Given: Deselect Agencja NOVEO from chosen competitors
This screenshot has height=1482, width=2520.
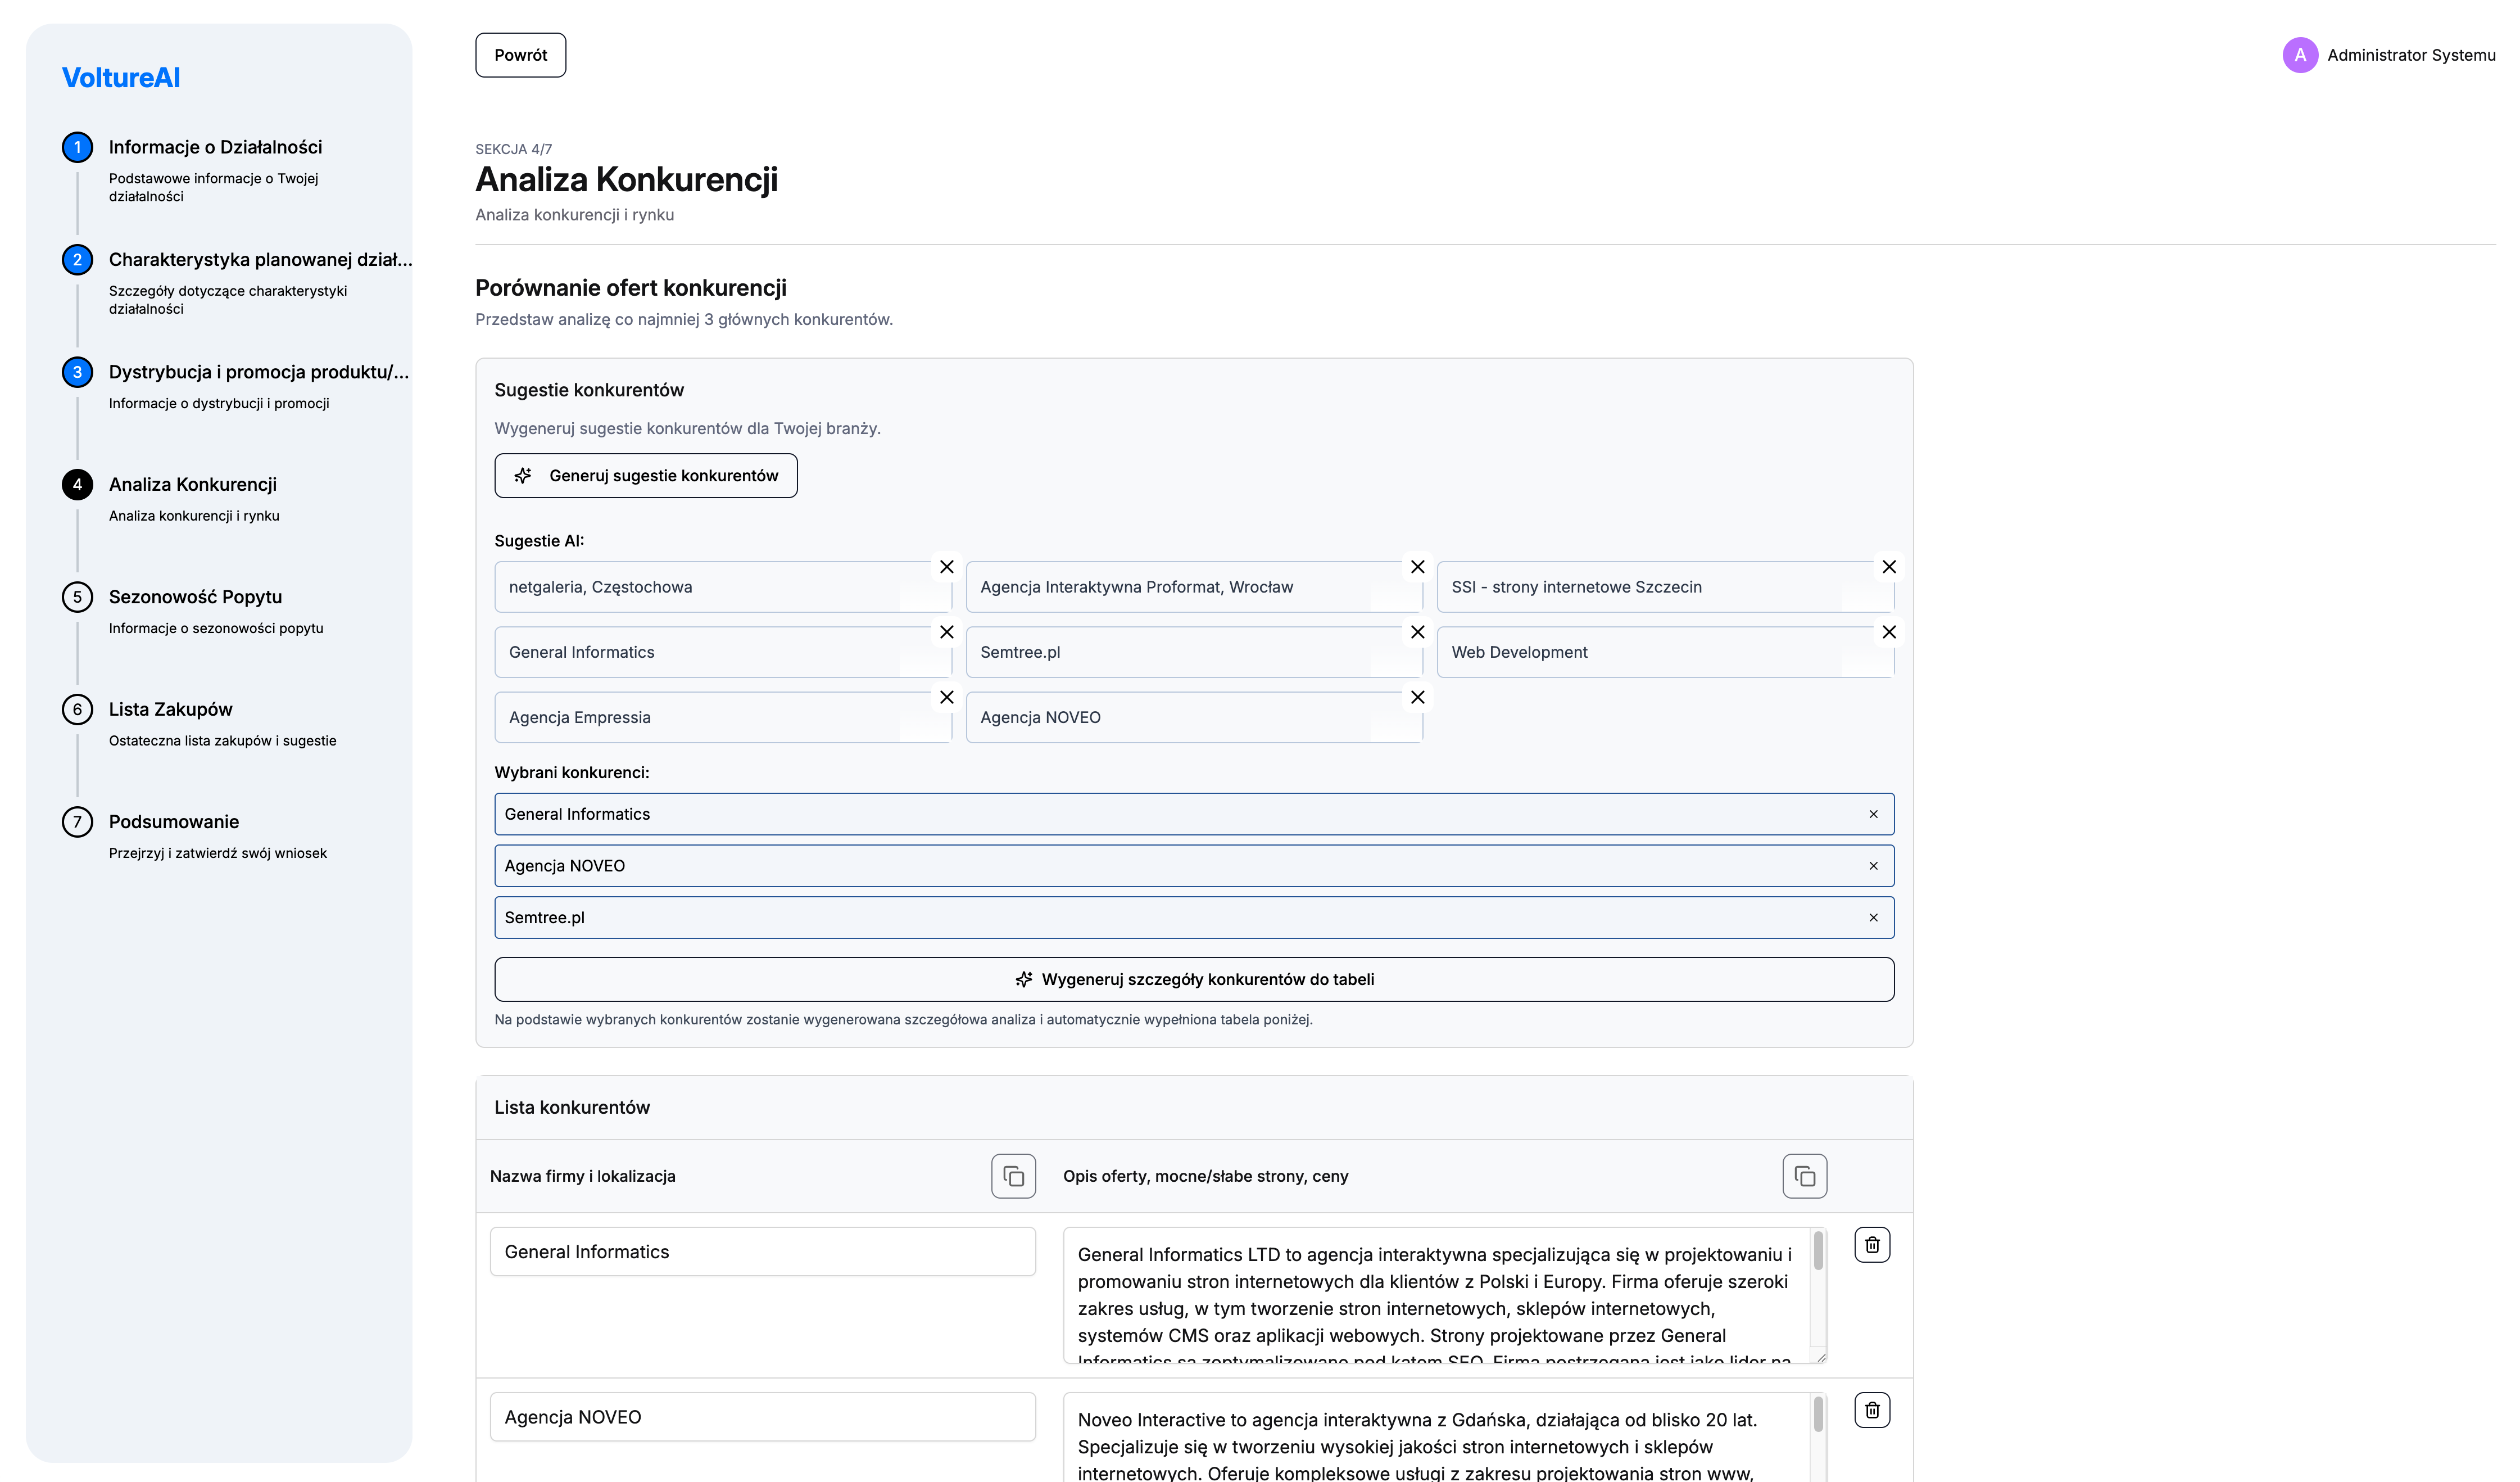Looking at the screenshot, I should point(1873,866).
